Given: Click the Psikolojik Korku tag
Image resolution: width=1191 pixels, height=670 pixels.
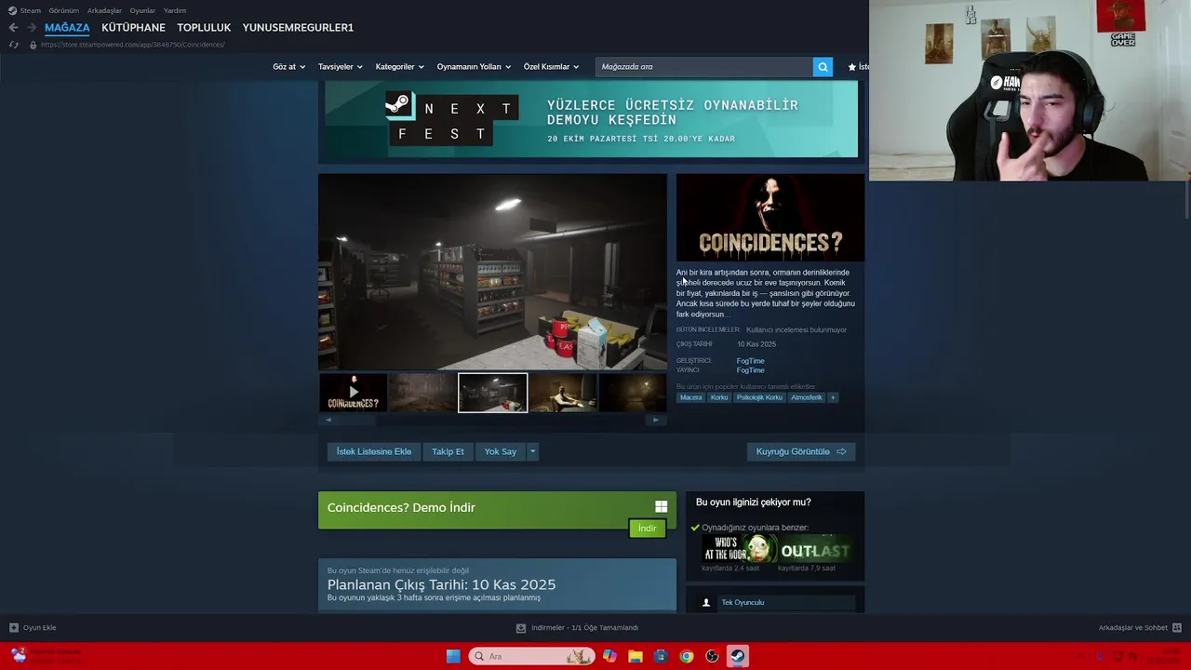Looking at the screenshot, I should click(759, 397).
